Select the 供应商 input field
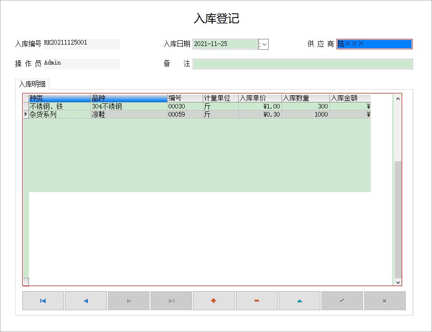Viewport: 432px width, 332px height. [x=375, y=44]
